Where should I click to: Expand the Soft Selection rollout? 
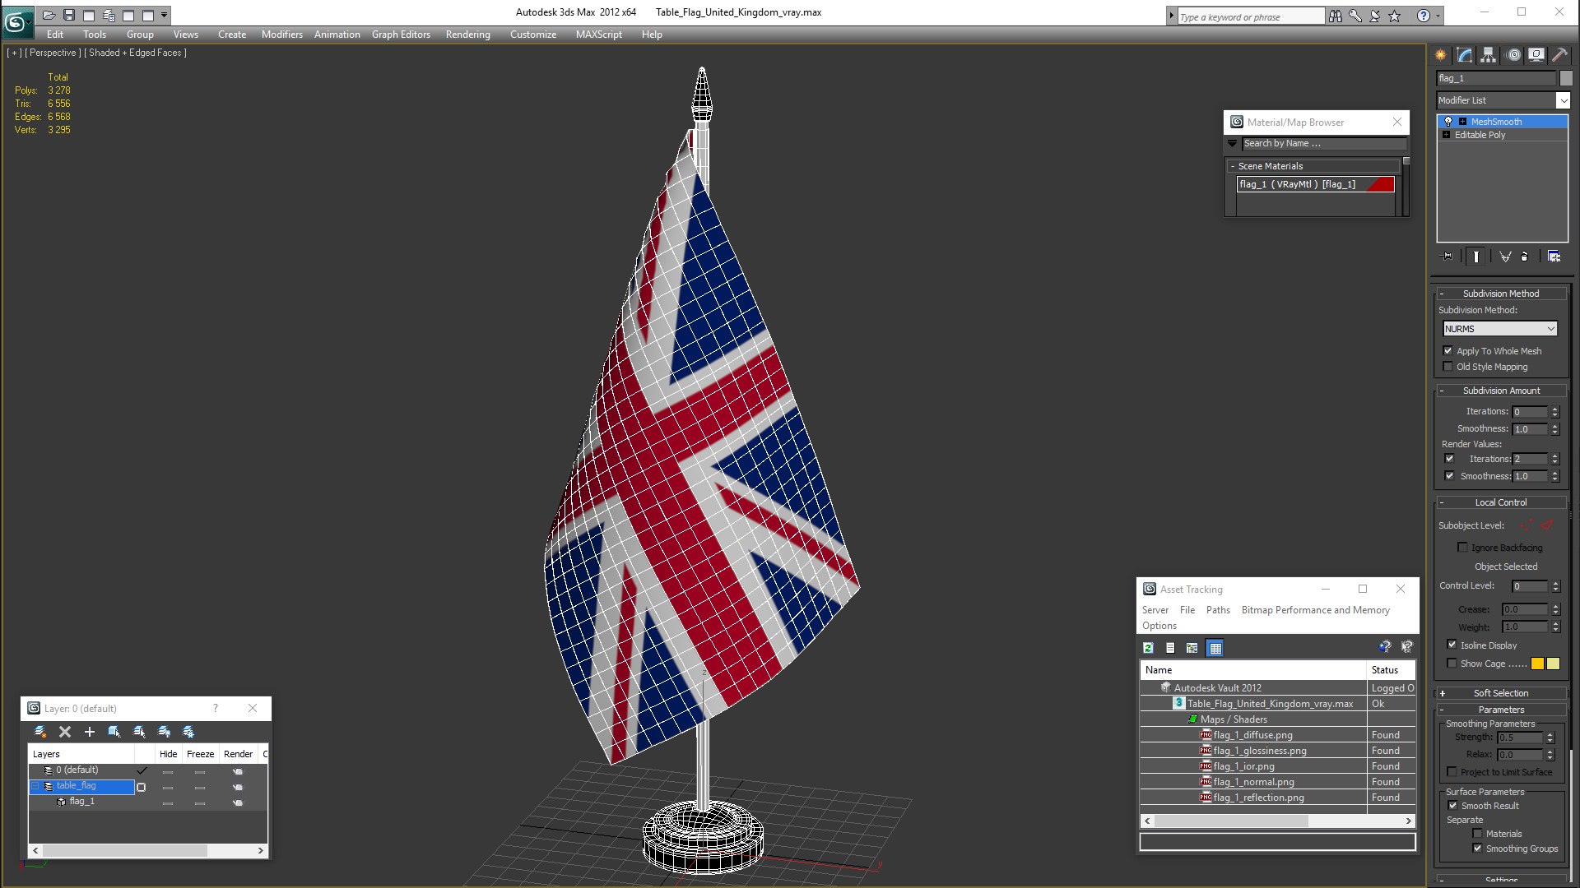pos(1500,693)
